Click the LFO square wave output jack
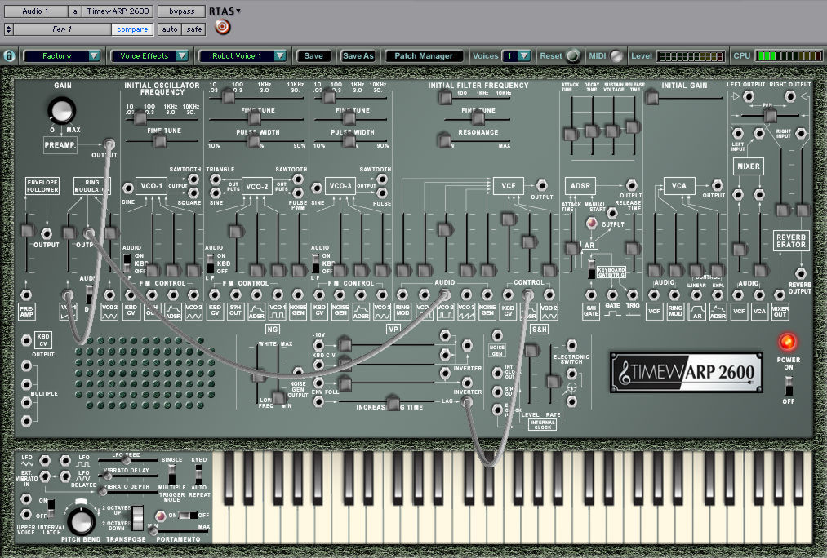827x558 pixels. [x=65, y=461]
